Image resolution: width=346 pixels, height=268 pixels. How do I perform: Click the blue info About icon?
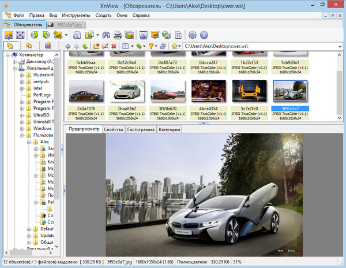(x=204, y=35)
